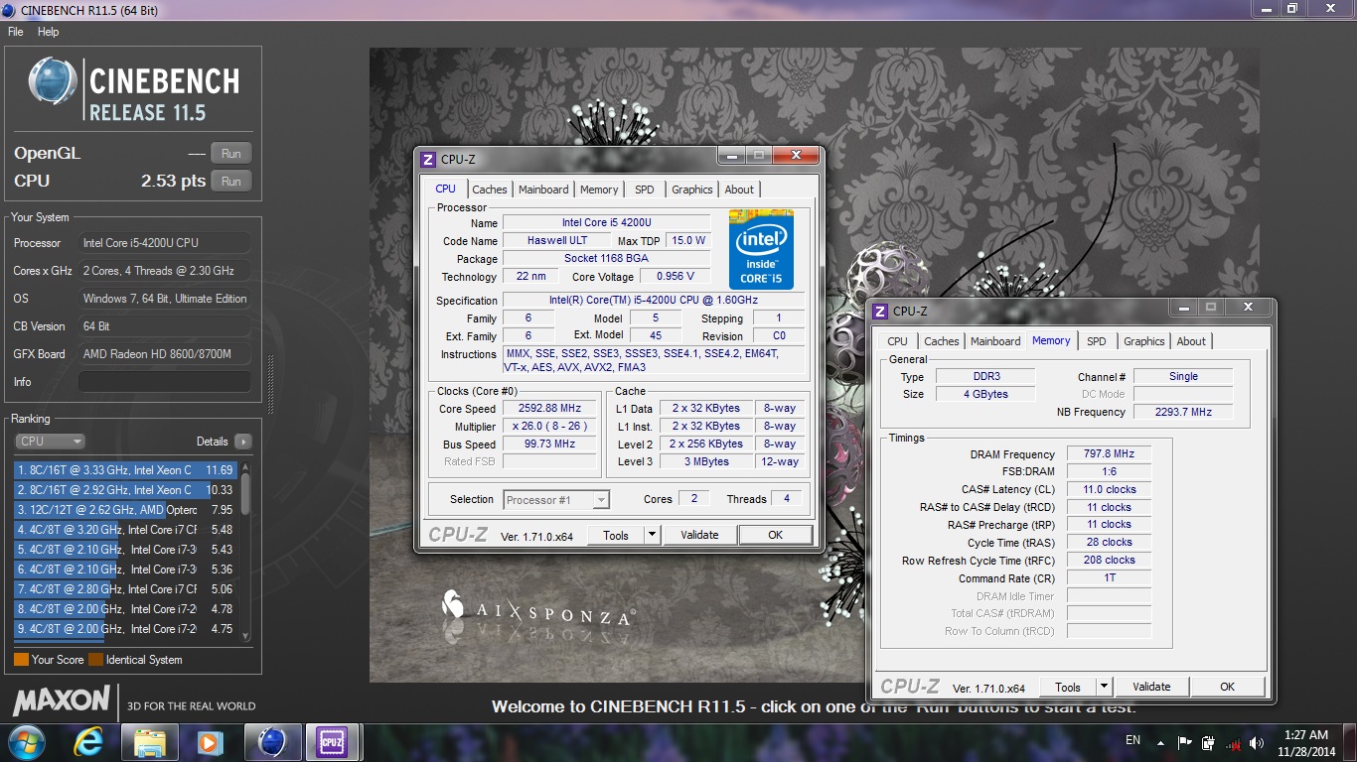Viewport: 1357px width, 762px height.
Task: Switch to Graphics tab in the Memory tab window
Action: click(1144, 341)
